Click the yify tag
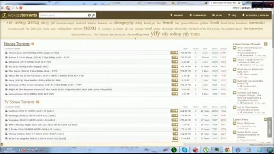Screen dimensions: 274x154 pos(155,33)
